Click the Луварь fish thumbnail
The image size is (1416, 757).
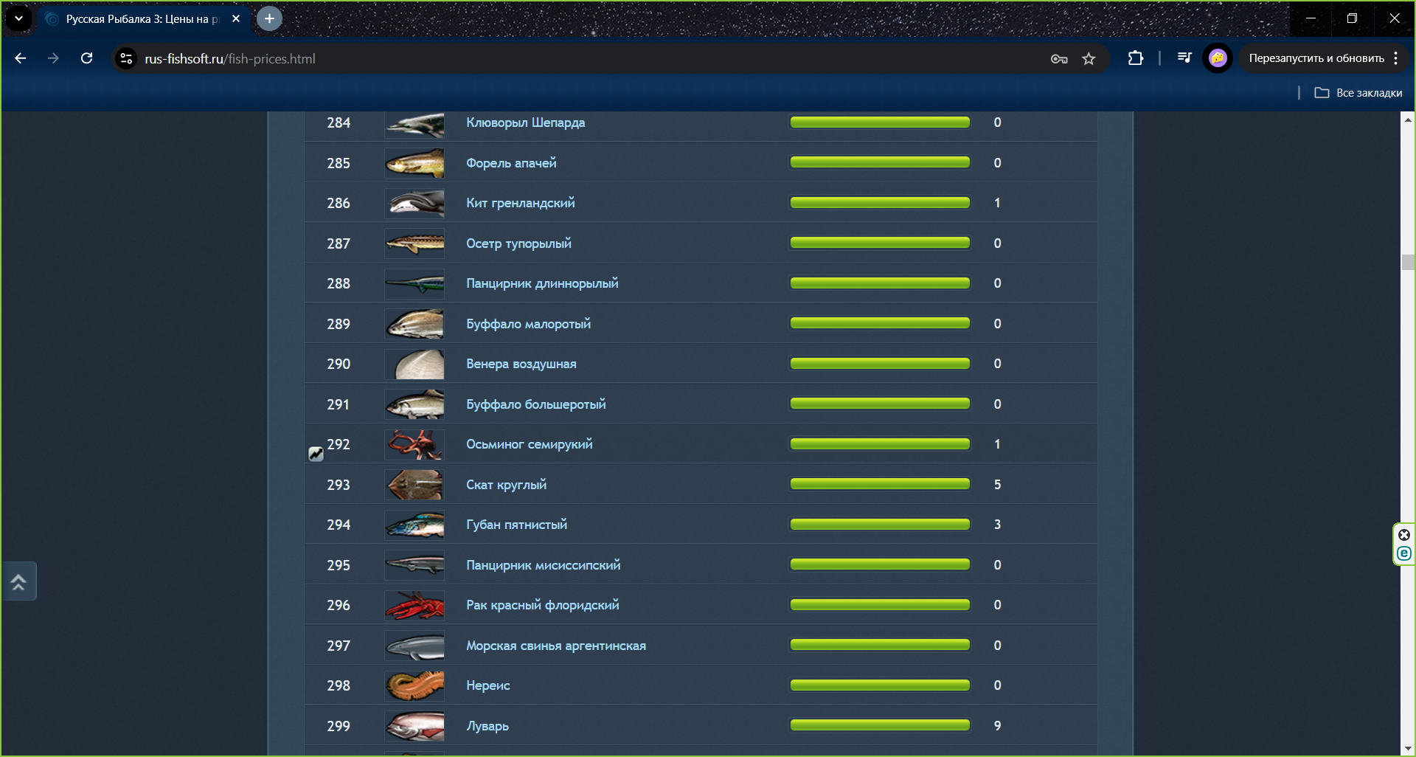(414, 726)
